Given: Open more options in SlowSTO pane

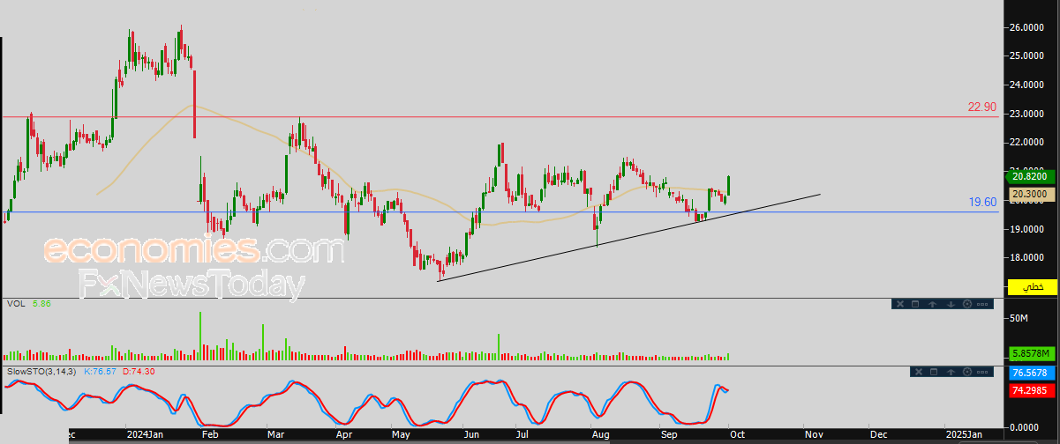Looking at the screenshot, I should point(982,372).
